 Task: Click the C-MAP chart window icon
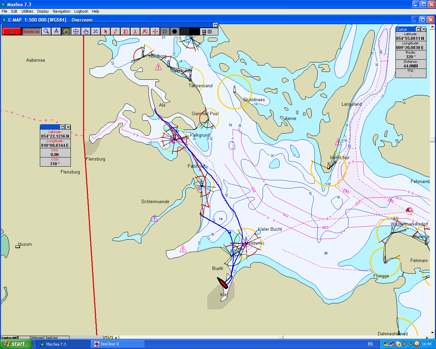[x=4, y=20]
